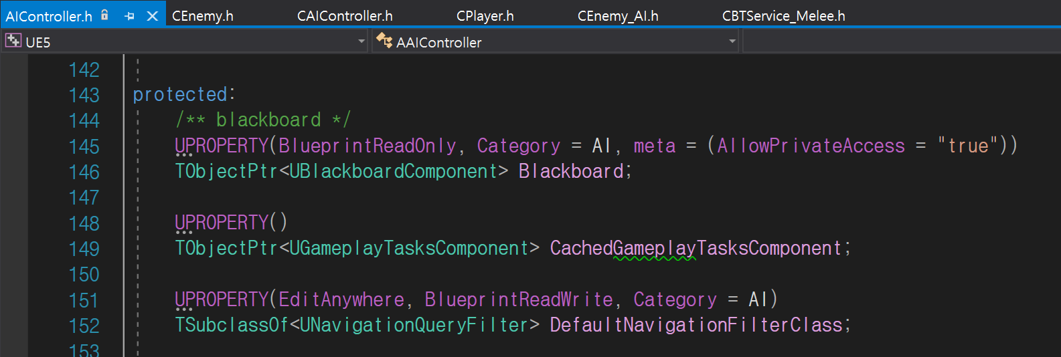Click 'AllowPrivateAccess' on line 145
The image size is (1061, 357).
click(811, 146)
